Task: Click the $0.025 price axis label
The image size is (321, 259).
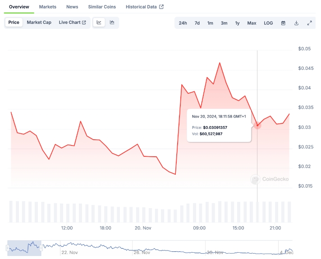Action: click(306, 147)
